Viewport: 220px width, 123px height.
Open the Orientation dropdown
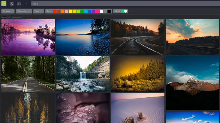[24, 11]
